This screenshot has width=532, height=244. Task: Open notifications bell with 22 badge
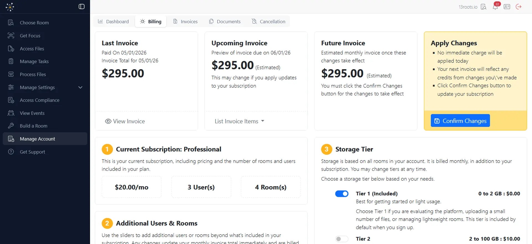pyautogui.click(x=495, y=6)
